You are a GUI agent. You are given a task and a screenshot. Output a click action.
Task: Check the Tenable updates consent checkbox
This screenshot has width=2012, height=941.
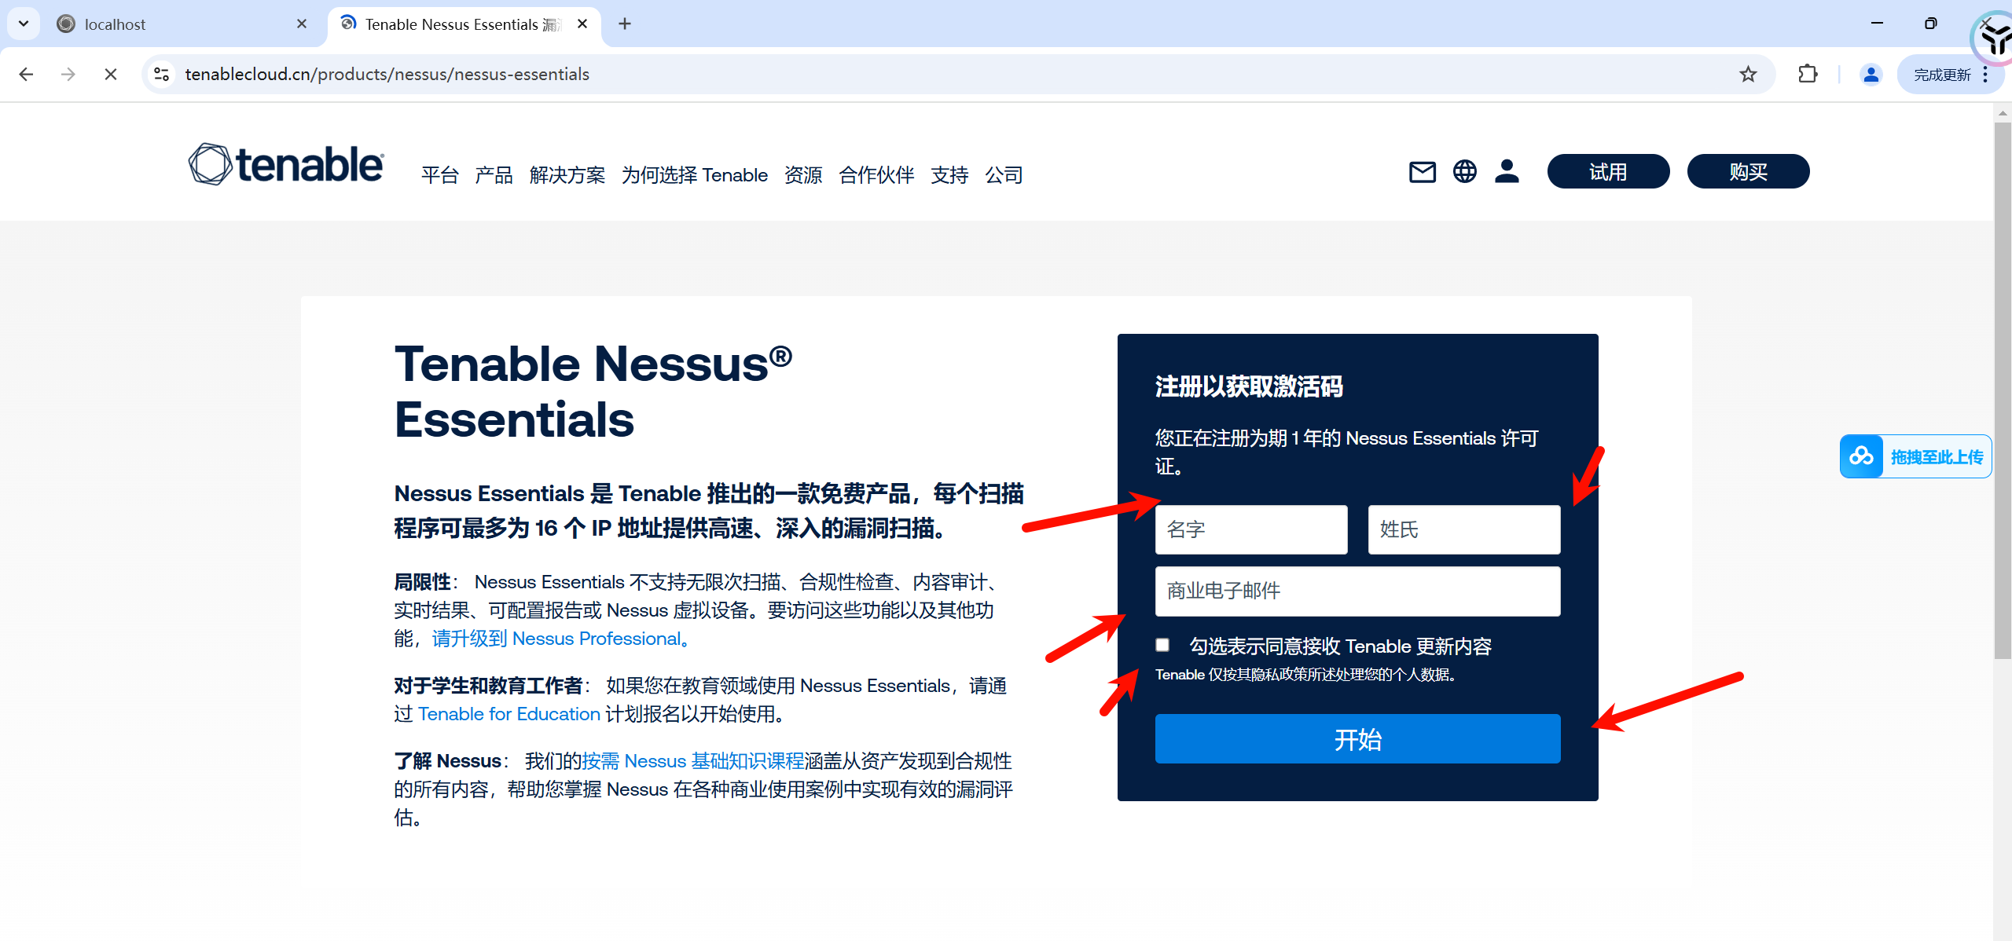tap(1162, 645)
